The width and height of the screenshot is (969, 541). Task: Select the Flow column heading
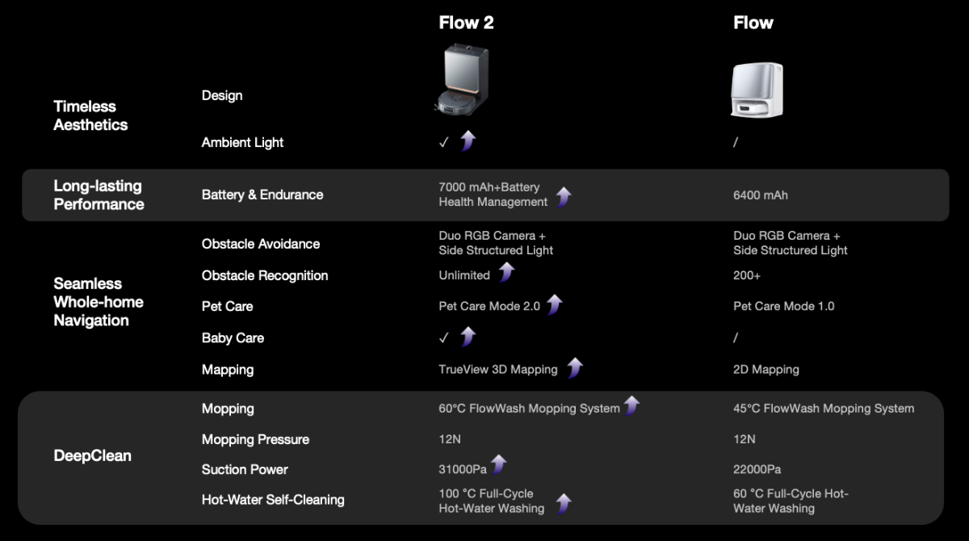tap(753, 23)
